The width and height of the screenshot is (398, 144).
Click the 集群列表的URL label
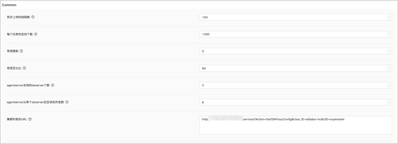pos(17,119)
